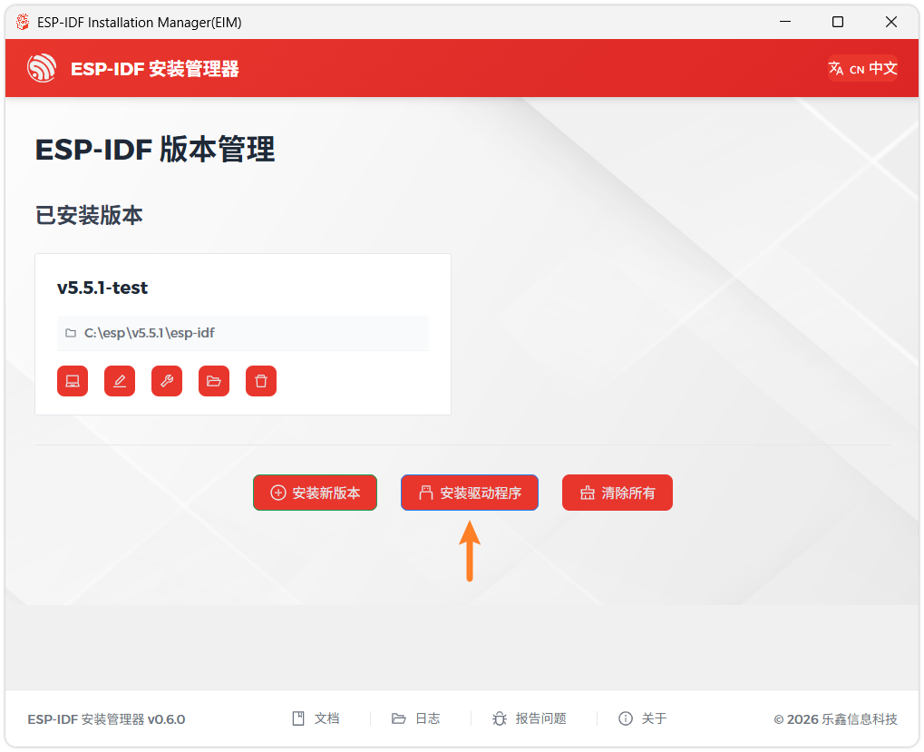View logs via the 日志 folder icon
This screenshot has width=924, height=752.
click(400, 718)
